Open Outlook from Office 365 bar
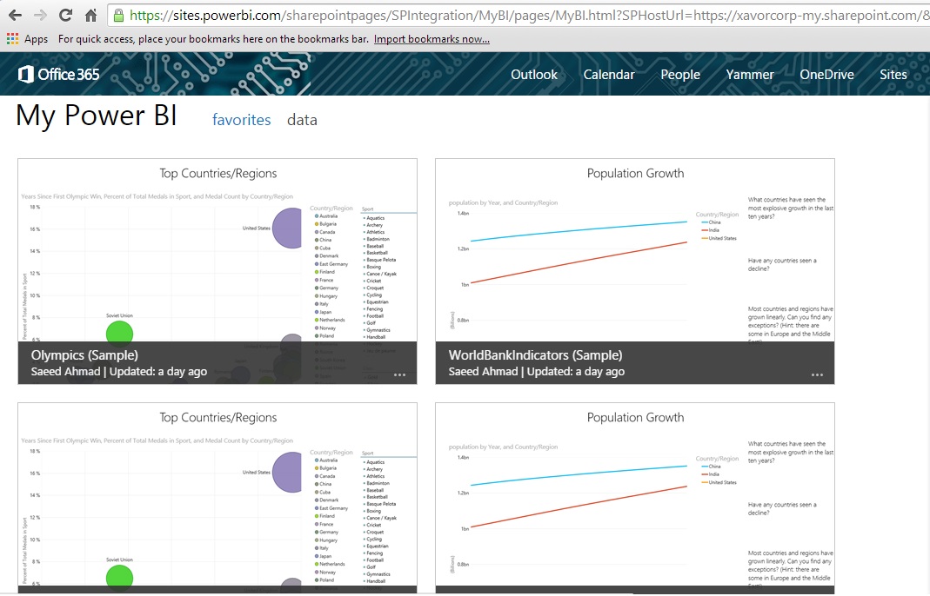This screenshot has width=930, height=596. click(533, 75)
